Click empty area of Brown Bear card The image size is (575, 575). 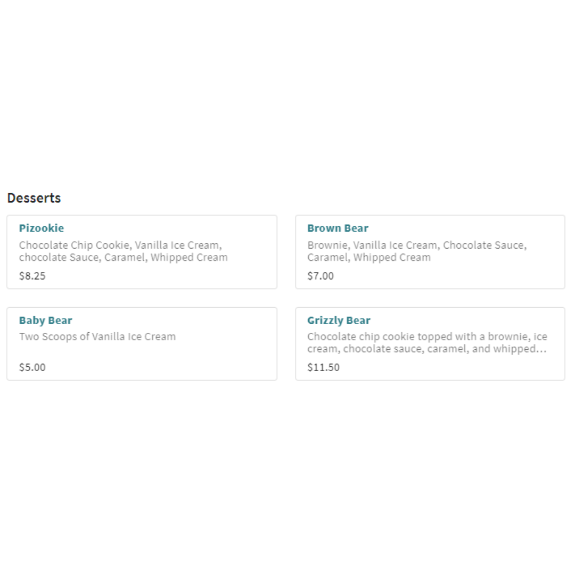(479, 277)
